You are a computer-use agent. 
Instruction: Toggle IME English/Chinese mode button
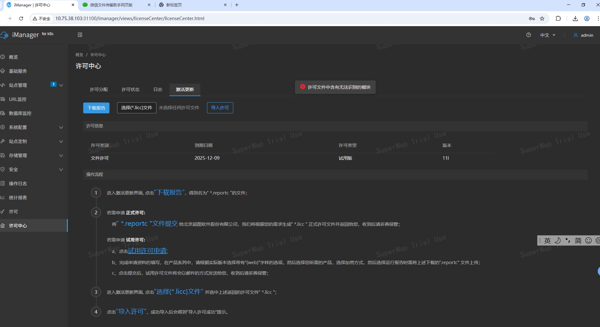point(548,240)
